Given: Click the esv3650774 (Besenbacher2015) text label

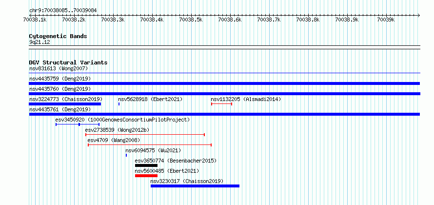Looking at the screenshot, I should point(176,161).
